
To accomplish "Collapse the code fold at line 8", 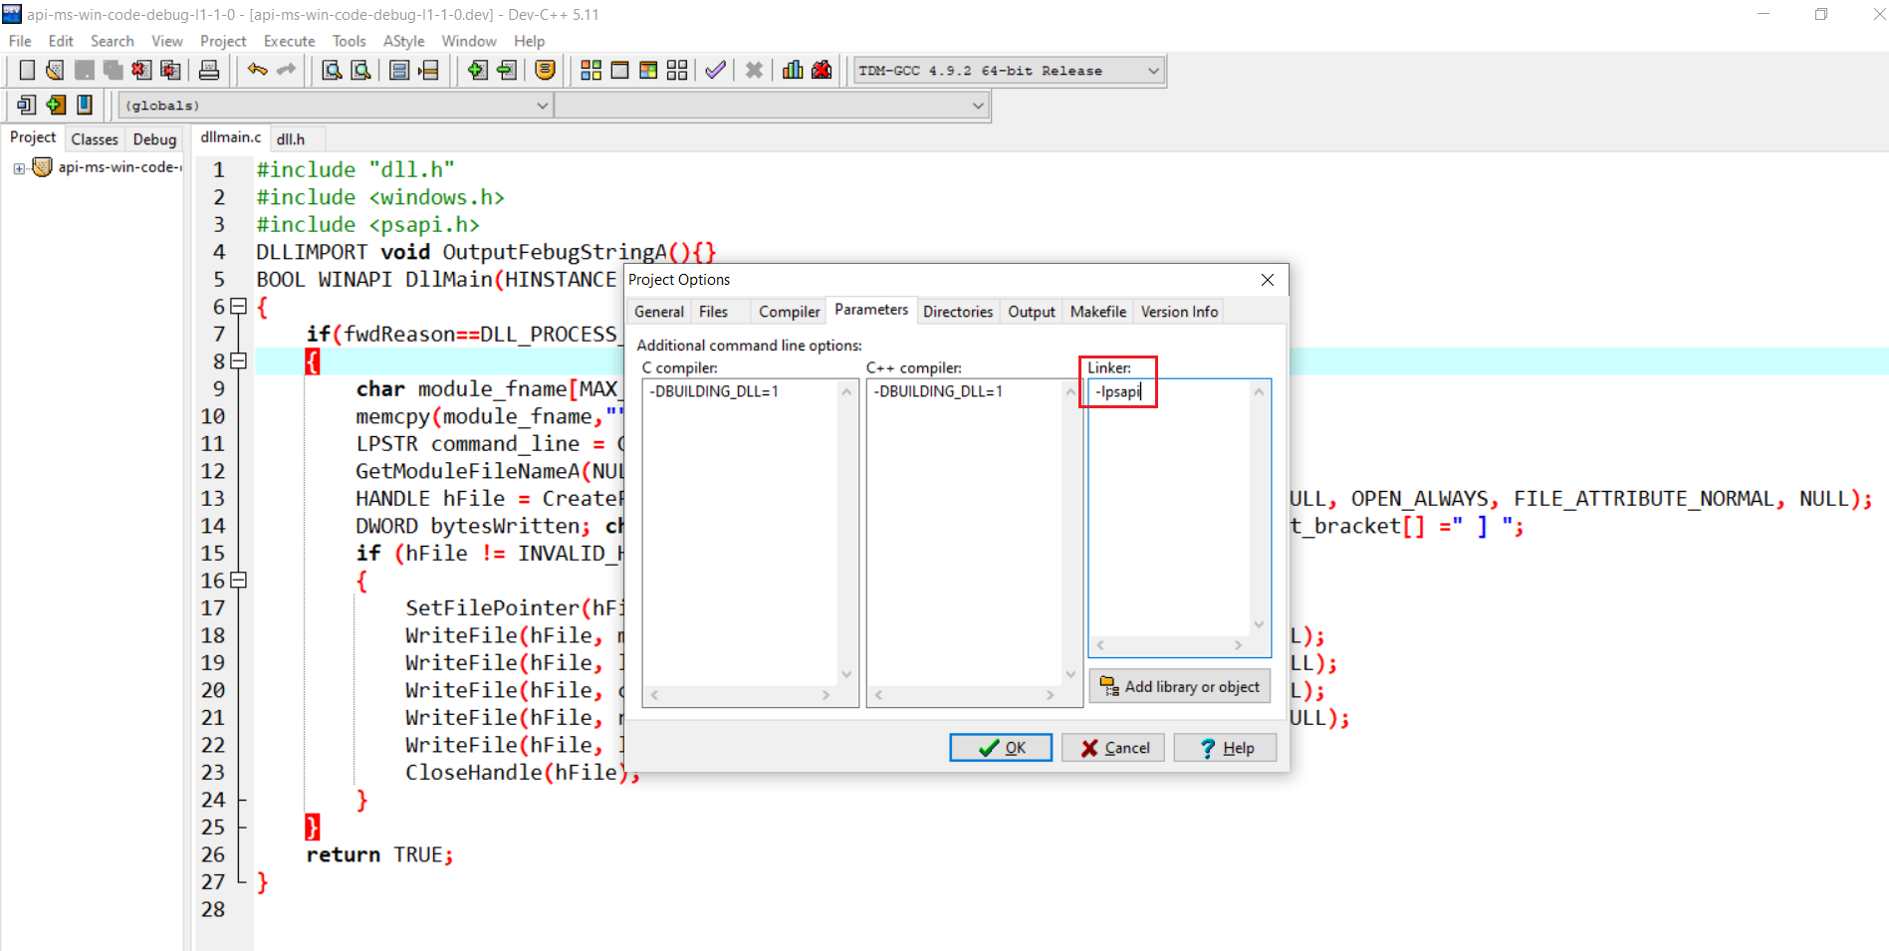I will [238, 360].
